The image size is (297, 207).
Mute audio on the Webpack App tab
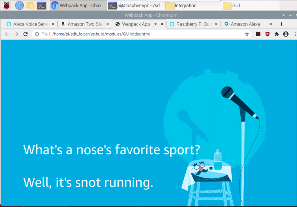[x=156, y=24]
